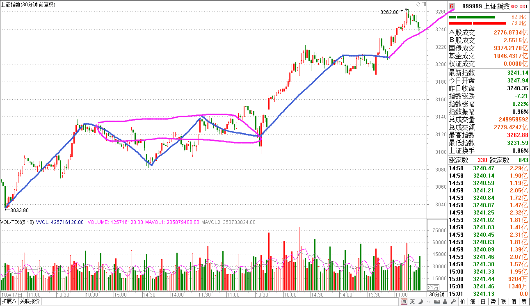Click the X1万 volume unit selector
Screen dimensions: 530x306
tap(433, 287)
